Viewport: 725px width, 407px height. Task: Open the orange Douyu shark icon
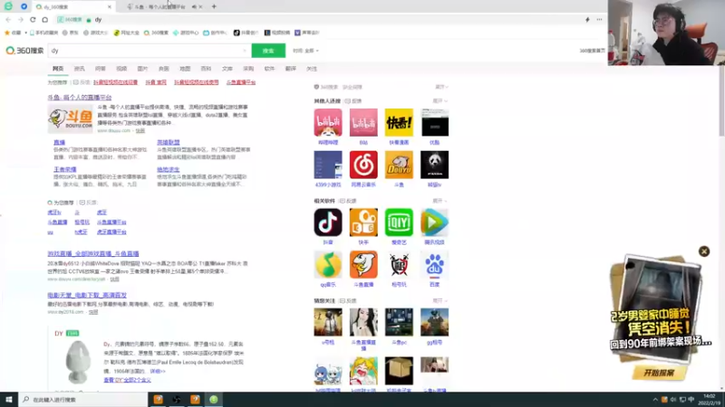[x=399, y=165]
